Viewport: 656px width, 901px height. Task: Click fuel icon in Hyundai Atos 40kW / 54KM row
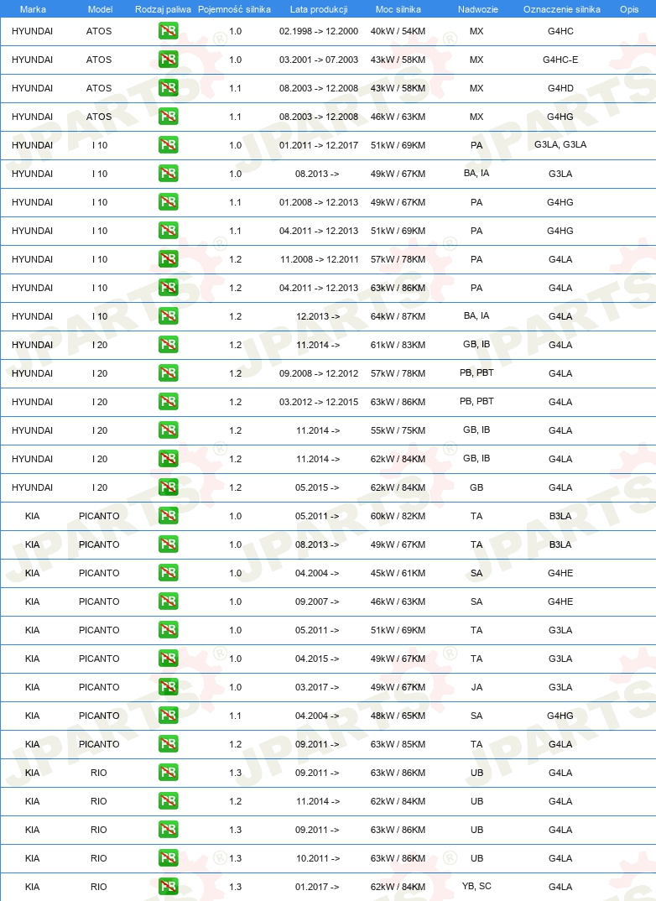point(169,31)
